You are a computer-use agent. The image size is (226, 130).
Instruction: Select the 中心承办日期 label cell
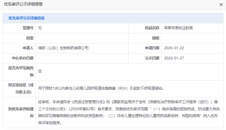pos(23,58)
